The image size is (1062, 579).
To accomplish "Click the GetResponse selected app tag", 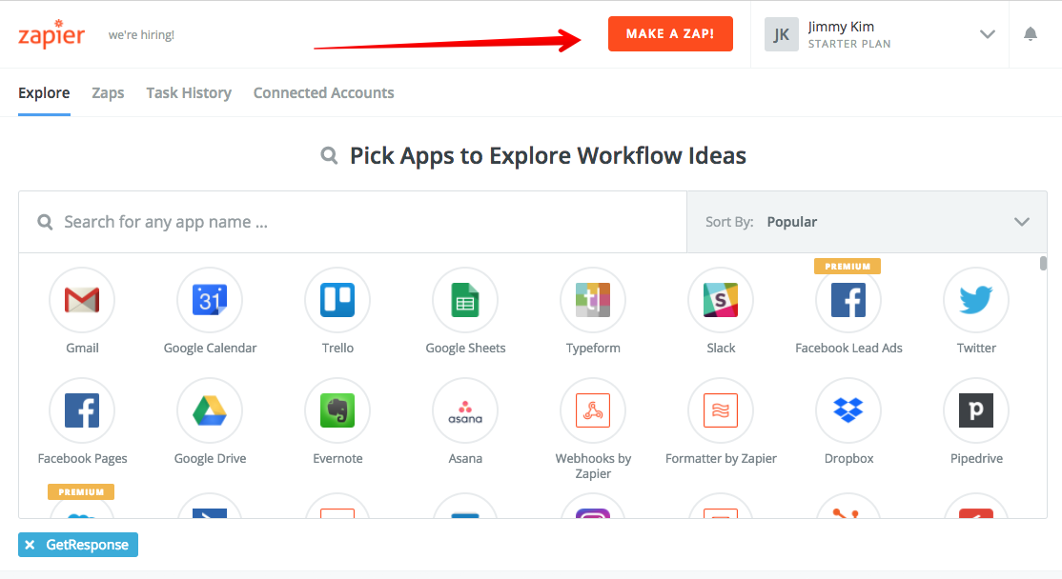I will 78,545.
